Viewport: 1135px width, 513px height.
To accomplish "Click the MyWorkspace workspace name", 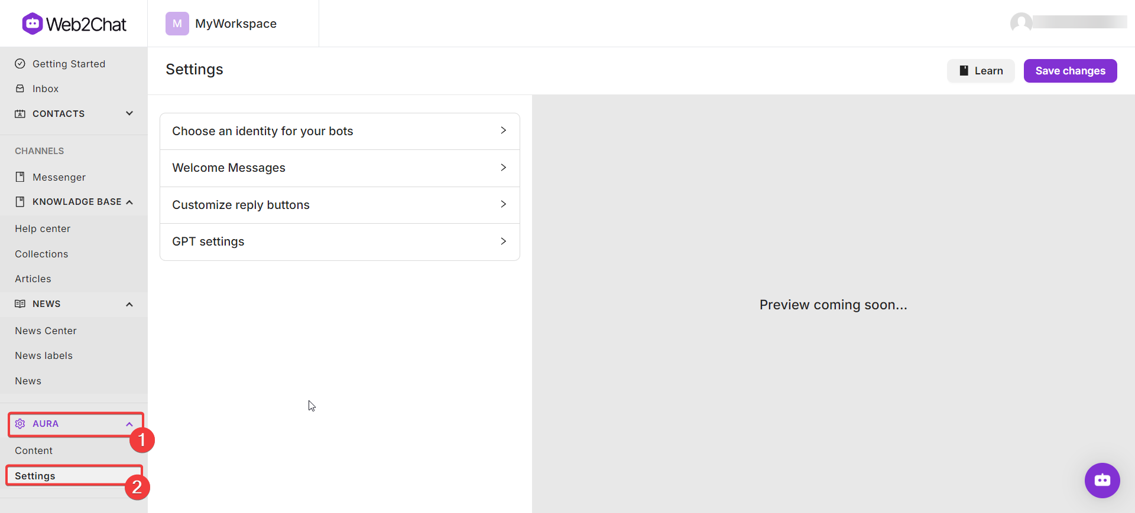I will pos(236,24).
